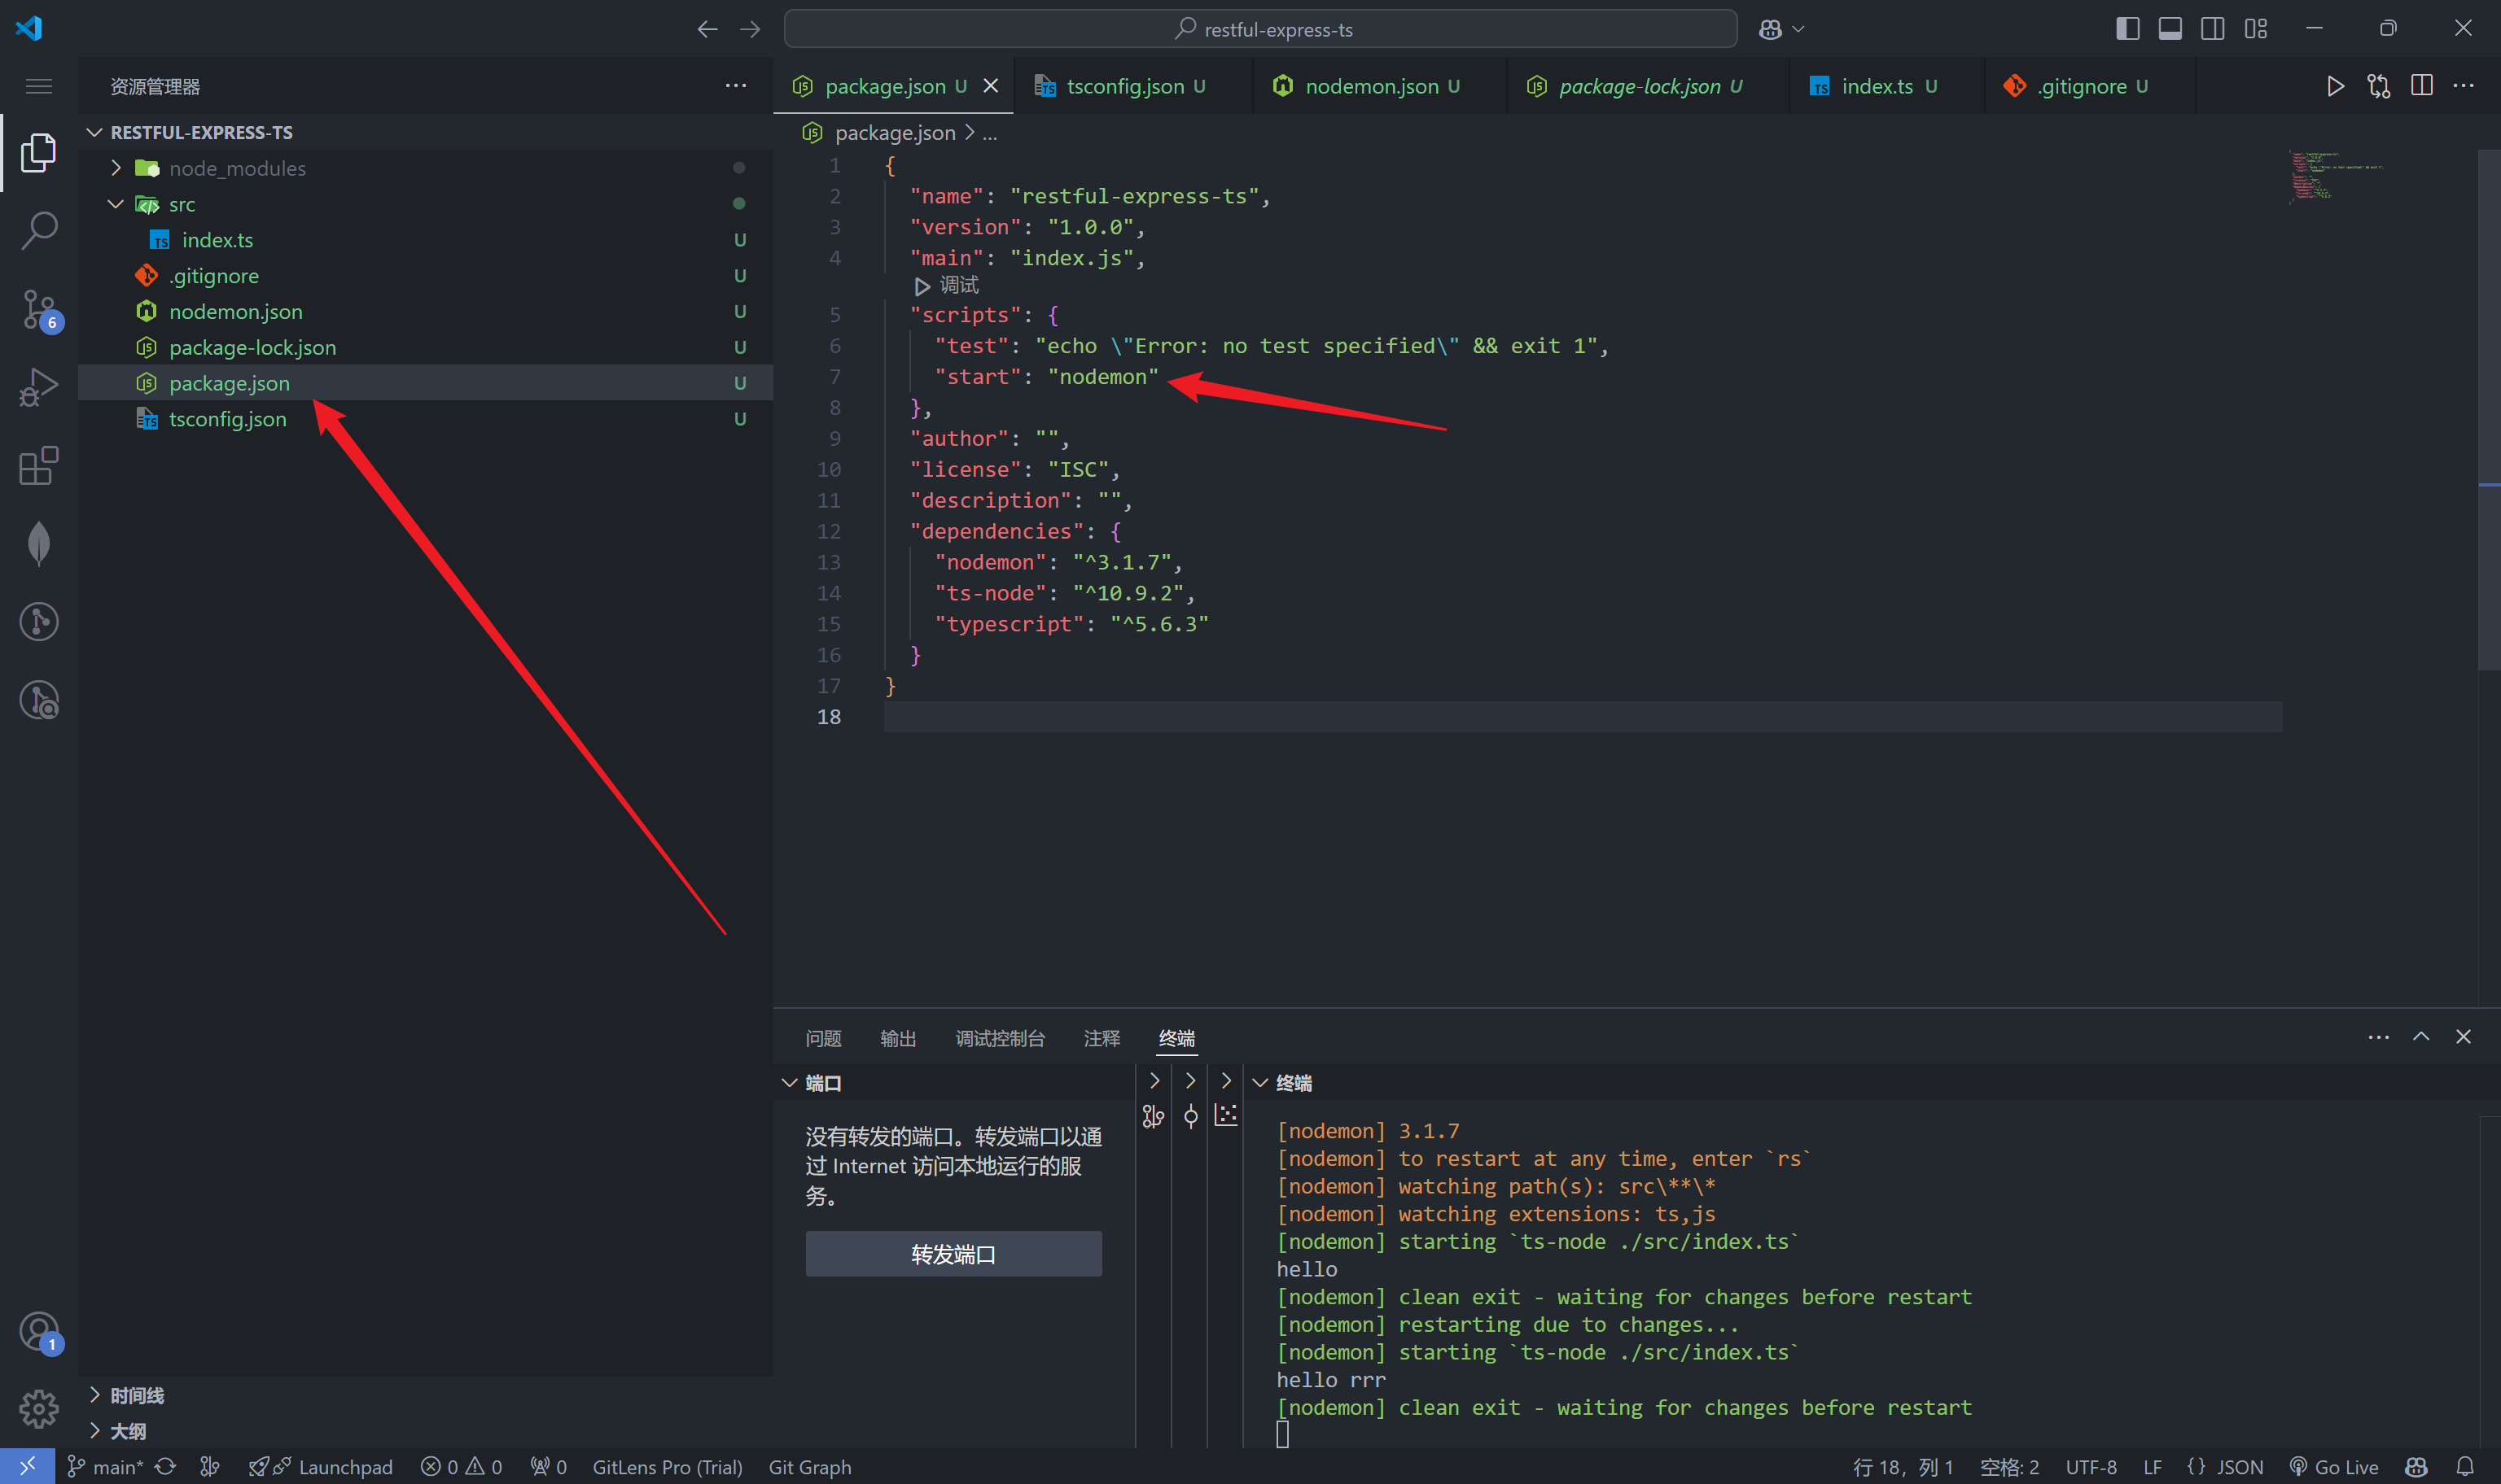The height and width of the screenshot is (1484, 2501).
Task: Open the Run and Debug view
Action: coord(39,387)
